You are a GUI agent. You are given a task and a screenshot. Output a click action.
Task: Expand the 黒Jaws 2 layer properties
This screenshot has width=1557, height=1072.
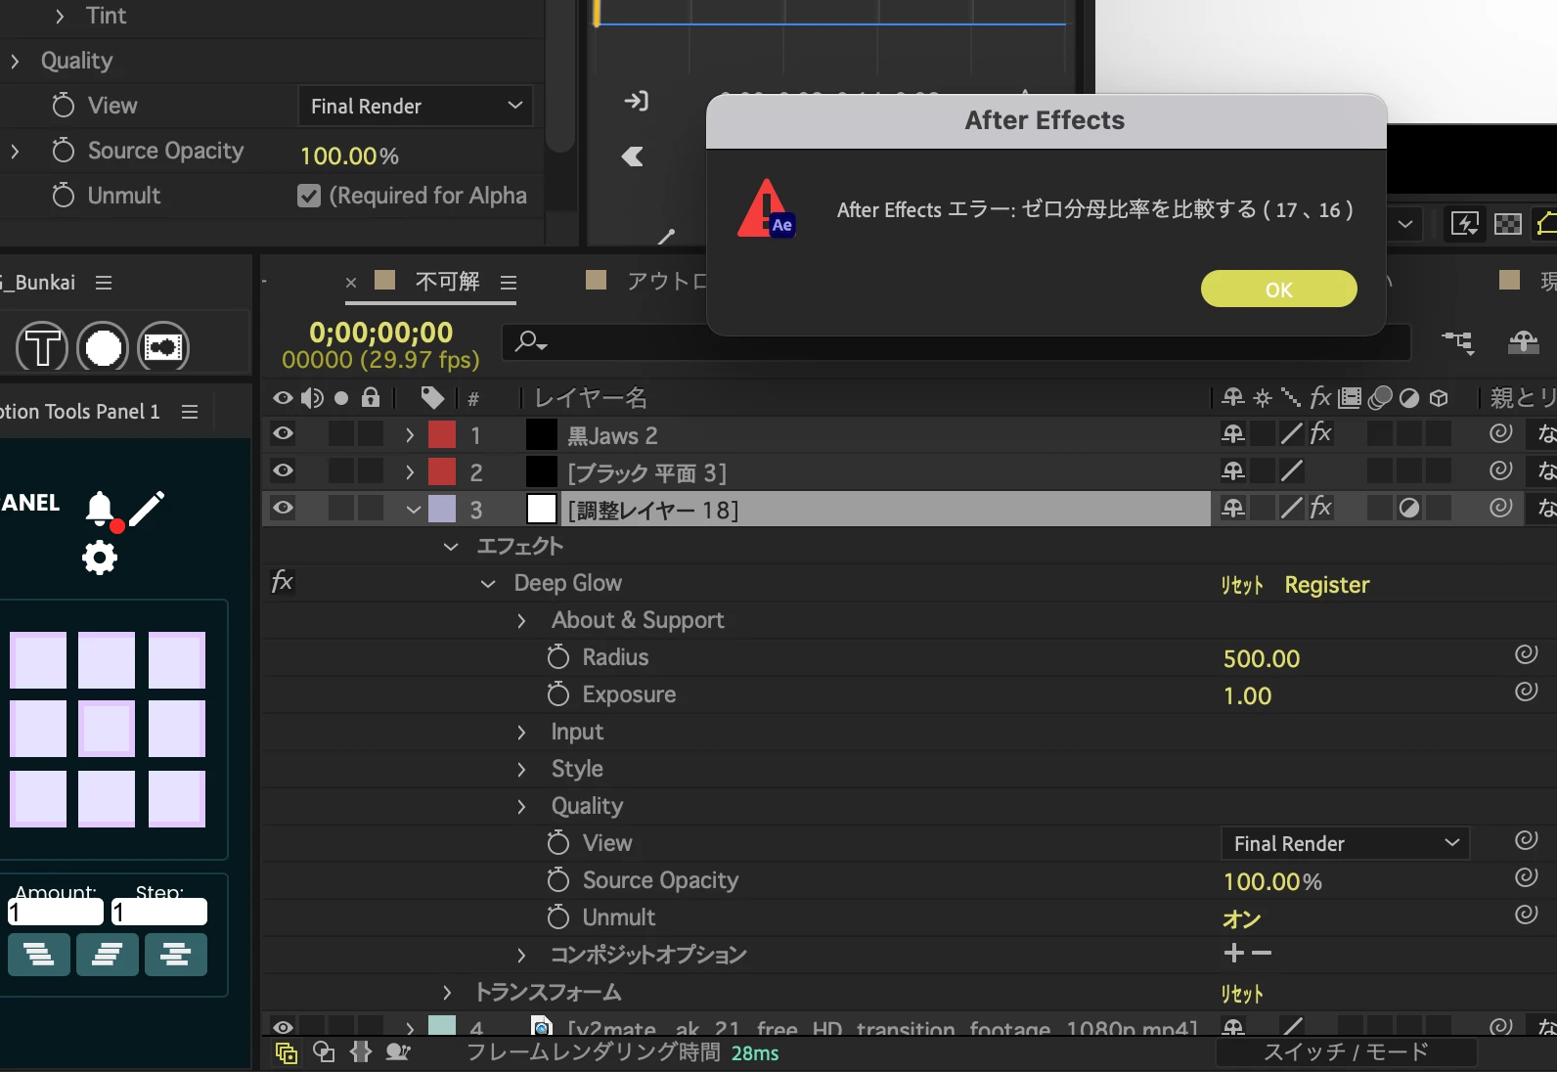tap(410, 434)
